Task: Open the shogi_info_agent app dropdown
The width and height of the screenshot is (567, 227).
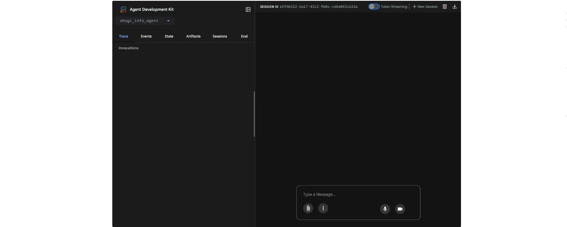Action: (145, 21)
